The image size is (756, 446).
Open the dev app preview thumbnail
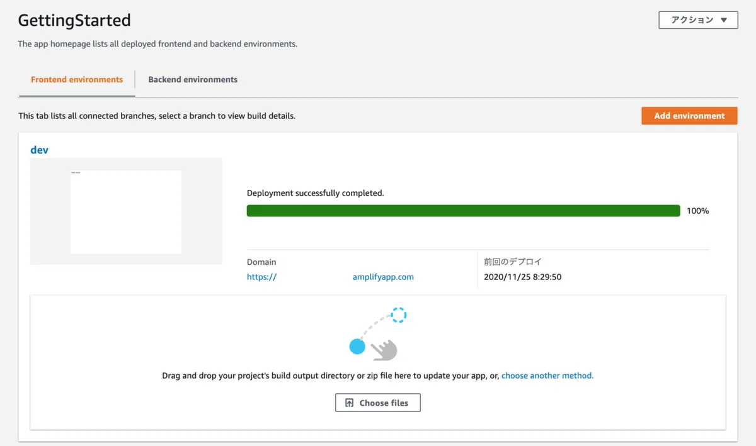pyautogui.click(x=126, y=211)
